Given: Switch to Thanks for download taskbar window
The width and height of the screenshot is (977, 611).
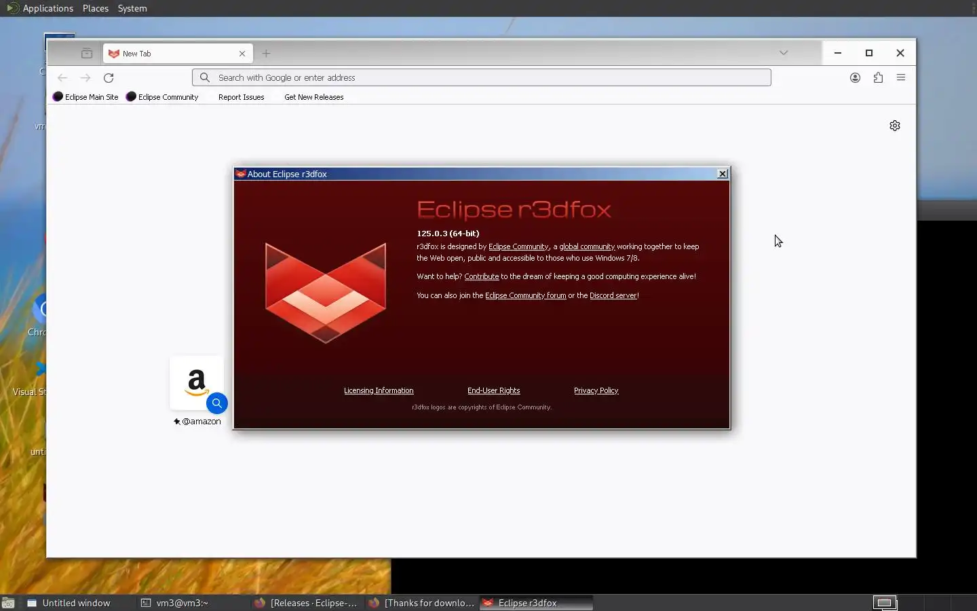Looking at the screenshot, I should point(421,603).
